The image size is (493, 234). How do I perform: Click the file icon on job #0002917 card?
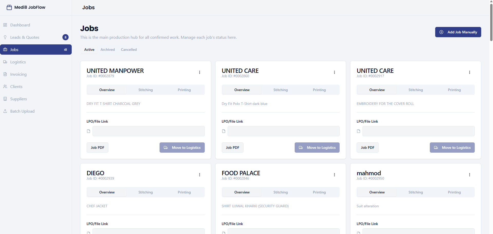click(x=359, y=131)
